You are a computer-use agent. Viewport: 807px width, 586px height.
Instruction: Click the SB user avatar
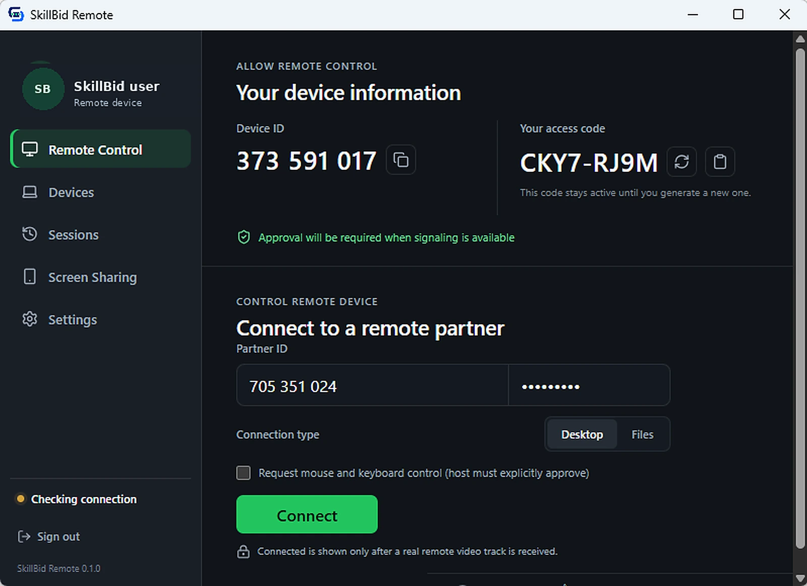pos(43,89)
